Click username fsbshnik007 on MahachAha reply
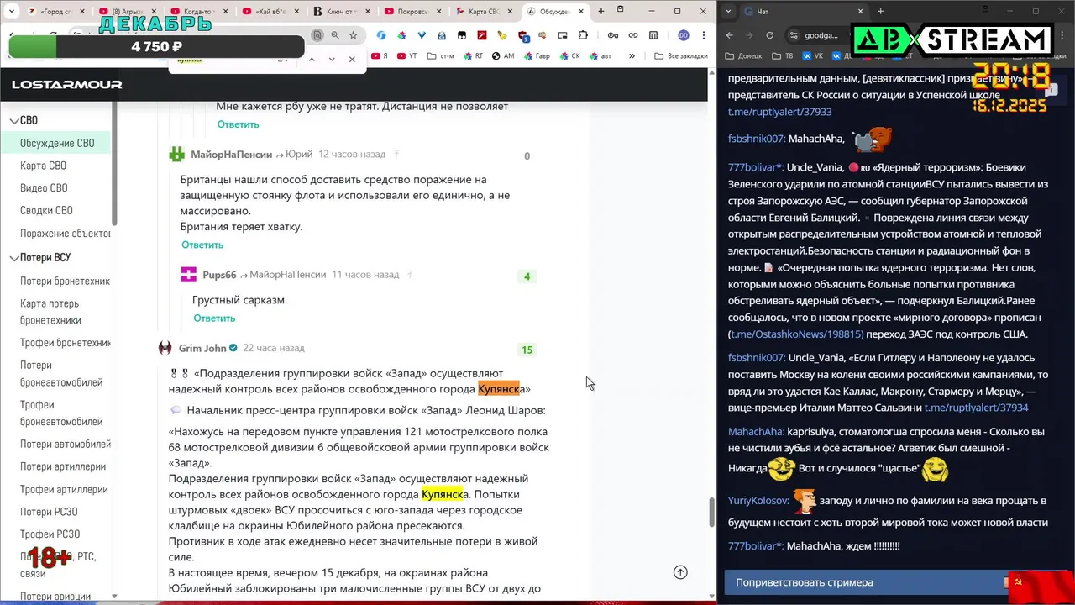 [x=756, y=139]
